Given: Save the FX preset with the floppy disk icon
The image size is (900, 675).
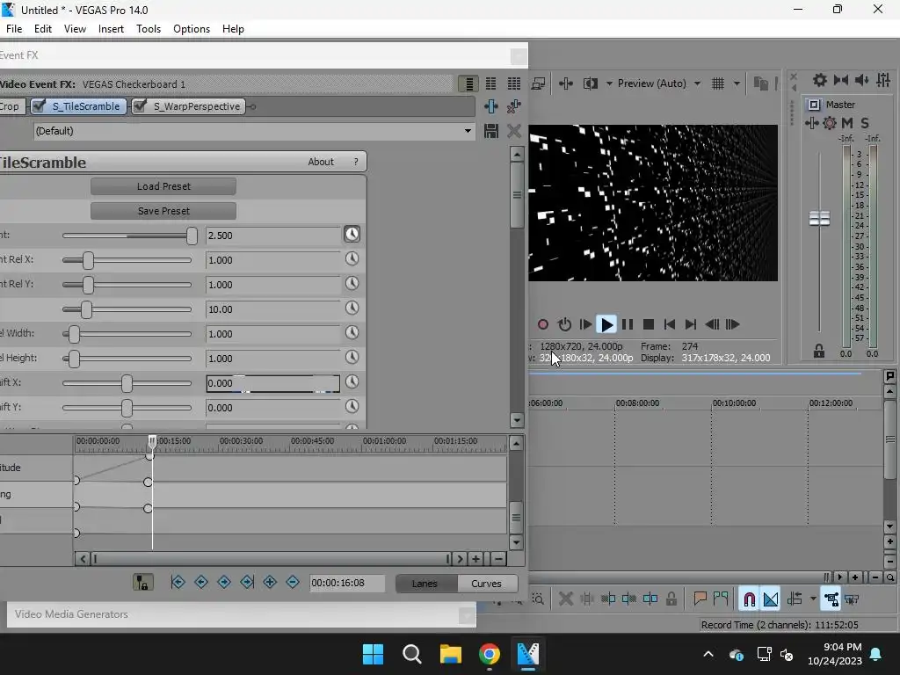Looking at the screenshot, I should 491,131.
